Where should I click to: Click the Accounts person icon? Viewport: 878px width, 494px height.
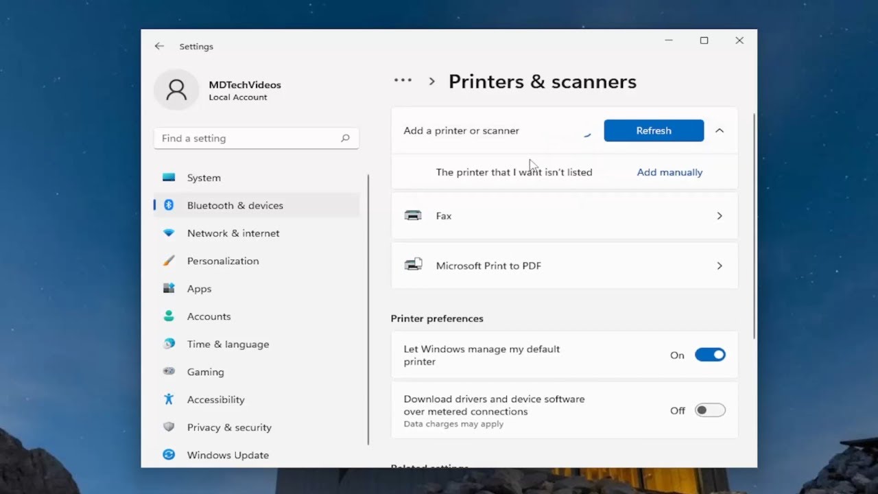point(169,316)
